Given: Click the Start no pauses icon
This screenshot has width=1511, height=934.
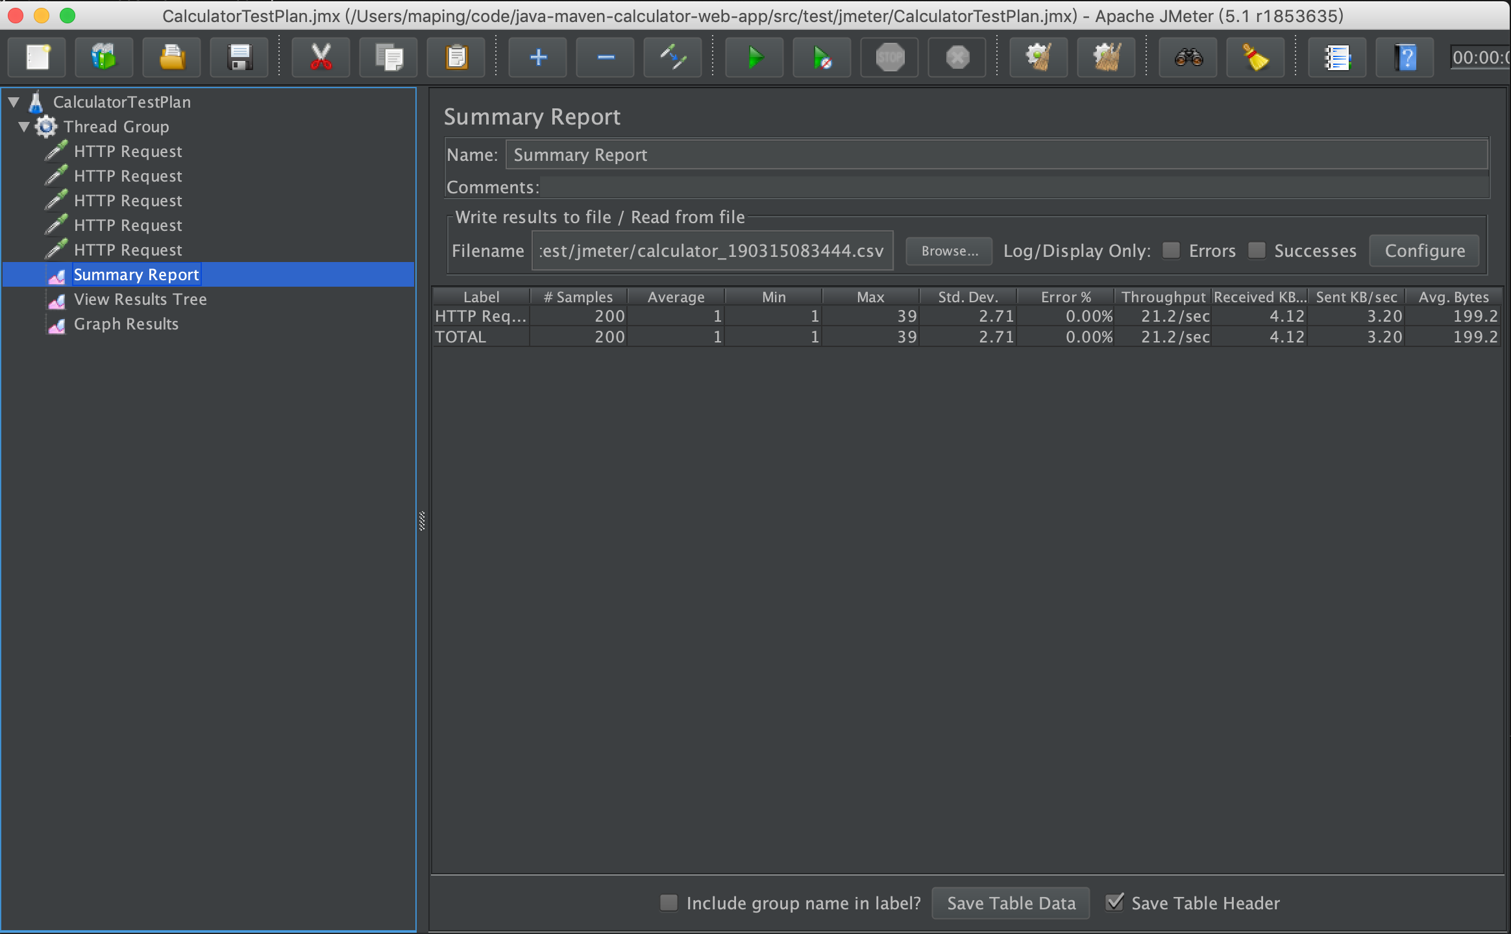Looking at the screenshot, I should (822, 58).
